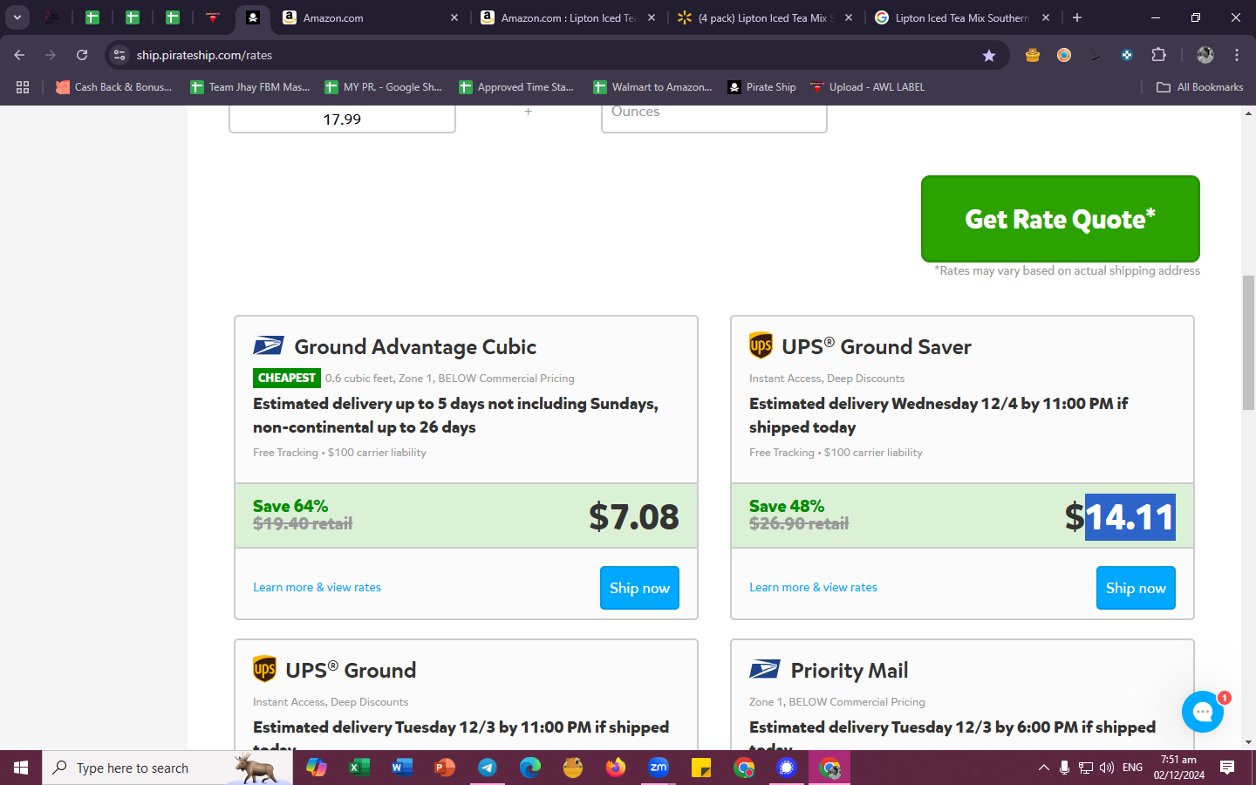Close the Google Lipton Iced Tea tab
Viewport: 1256px width, 785px height.
click(x=1046, y=17)
